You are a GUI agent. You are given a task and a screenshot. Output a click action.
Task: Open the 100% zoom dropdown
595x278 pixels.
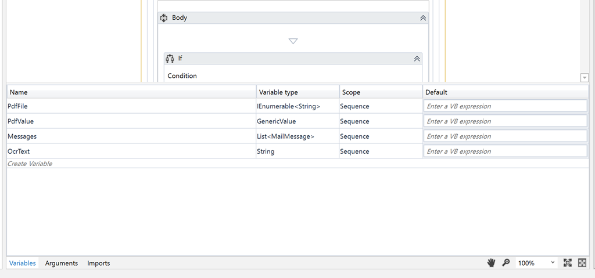536,263
